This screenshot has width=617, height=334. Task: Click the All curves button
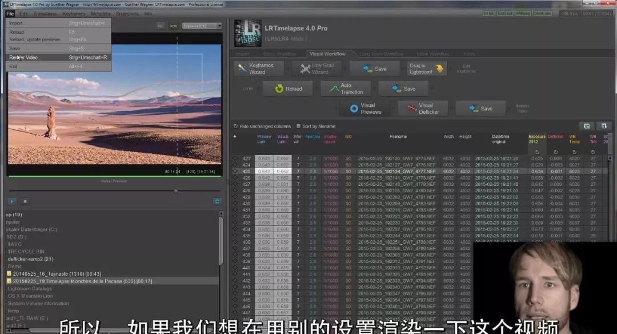(160, 26)
